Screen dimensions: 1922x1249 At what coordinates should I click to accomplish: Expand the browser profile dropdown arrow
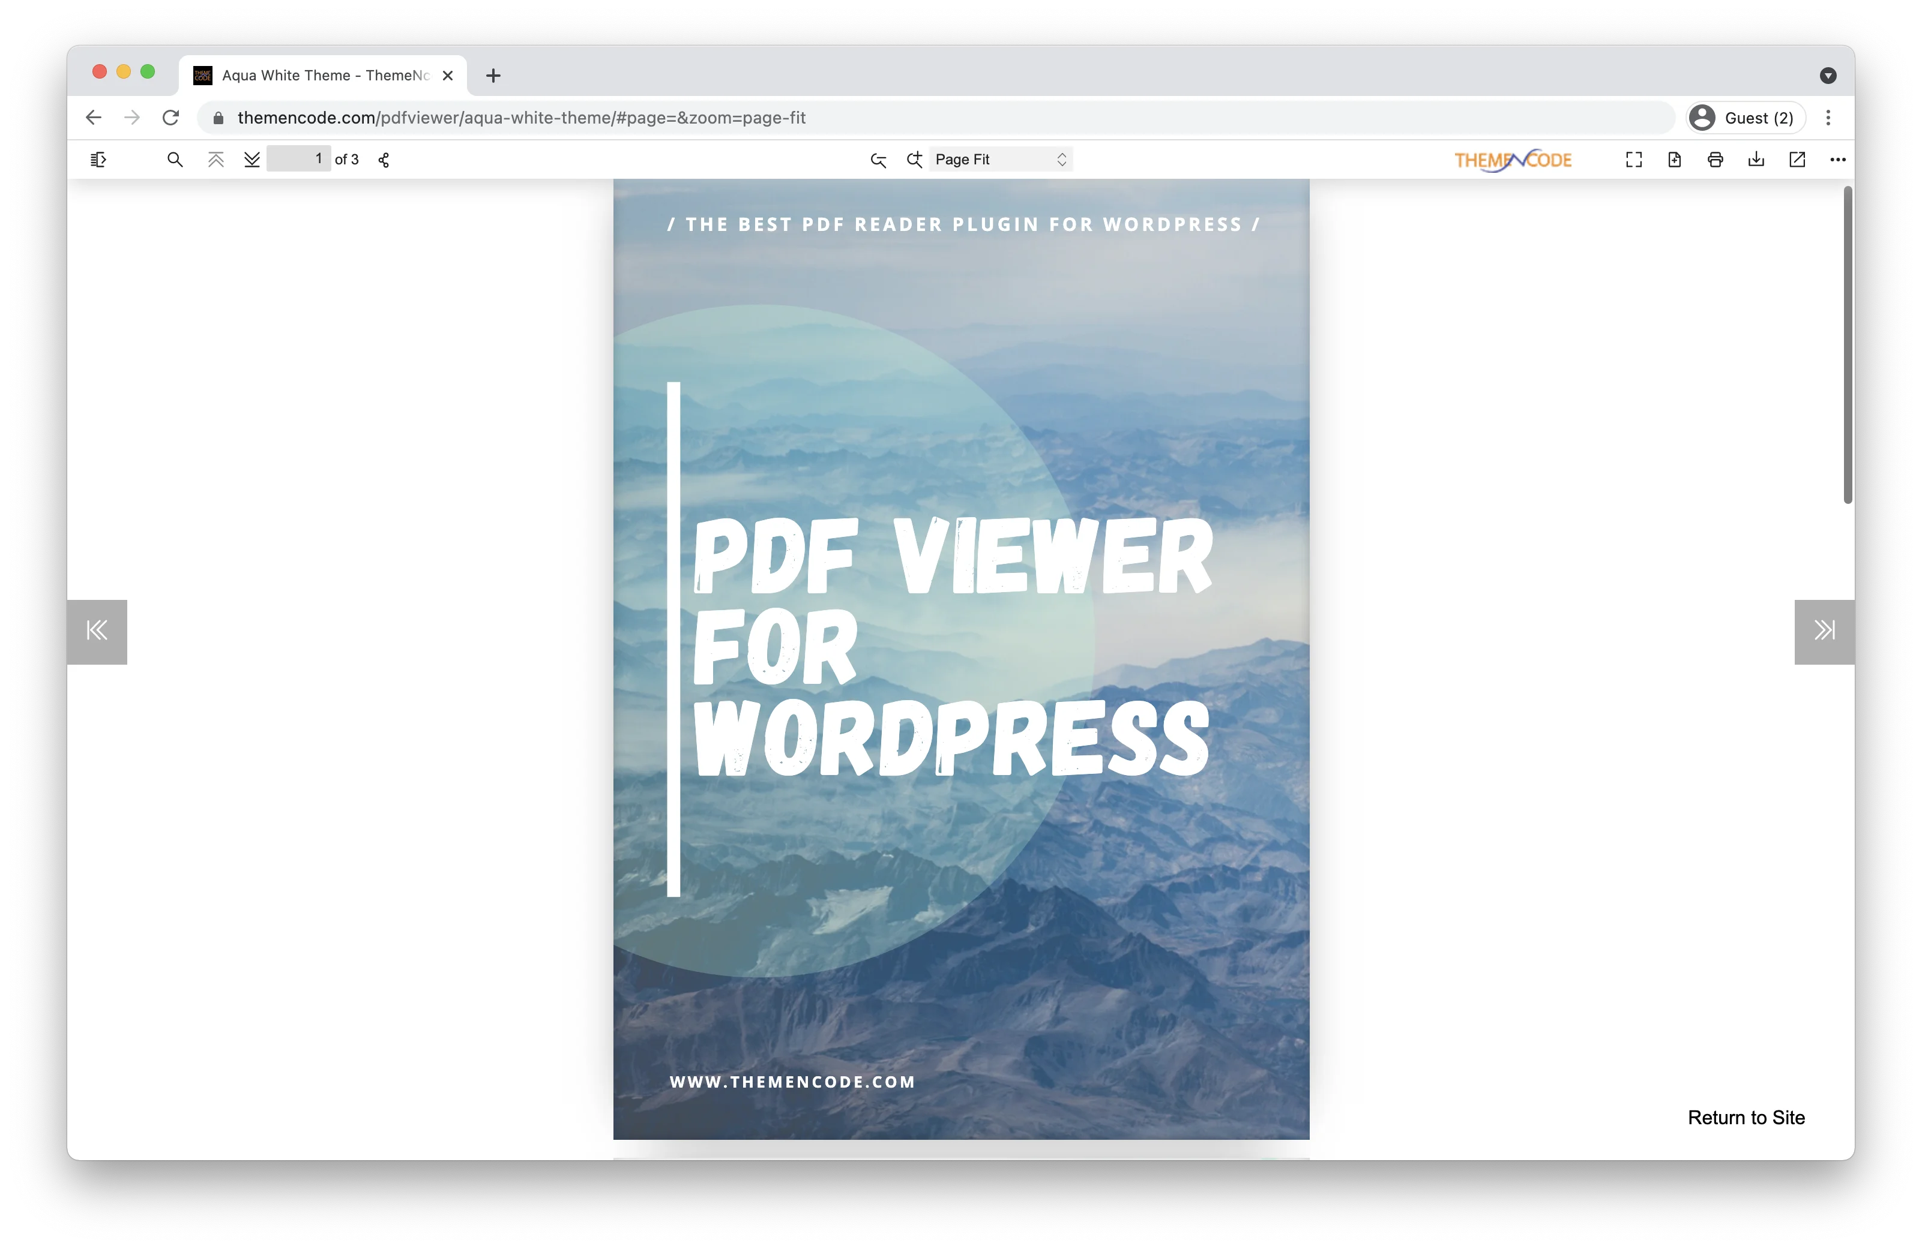point(1828,75)
